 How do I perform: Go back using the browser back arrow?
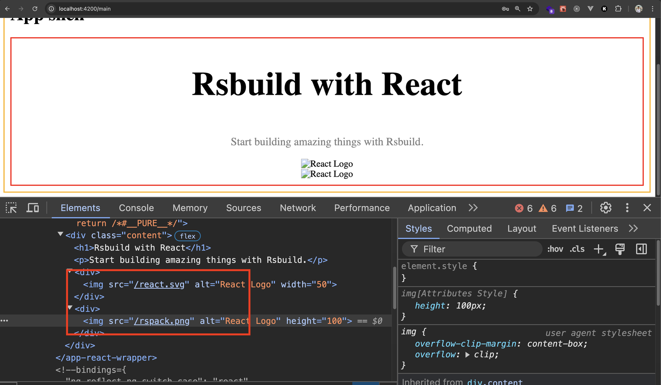click(7, 8)
